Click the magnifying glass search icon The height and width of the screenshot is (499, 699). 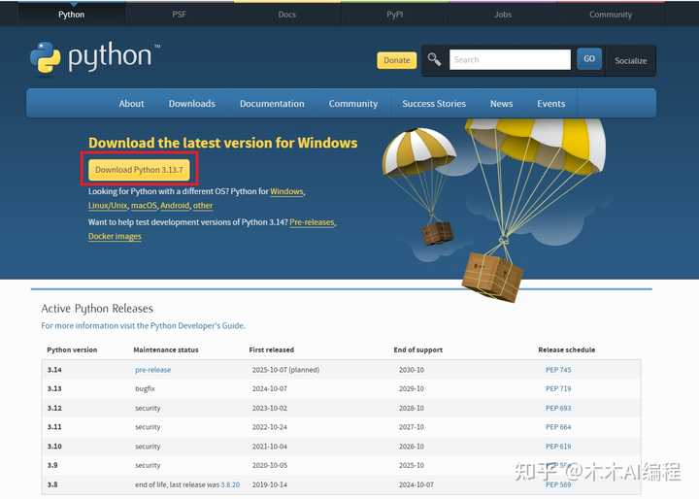click(x=434, y=59)
